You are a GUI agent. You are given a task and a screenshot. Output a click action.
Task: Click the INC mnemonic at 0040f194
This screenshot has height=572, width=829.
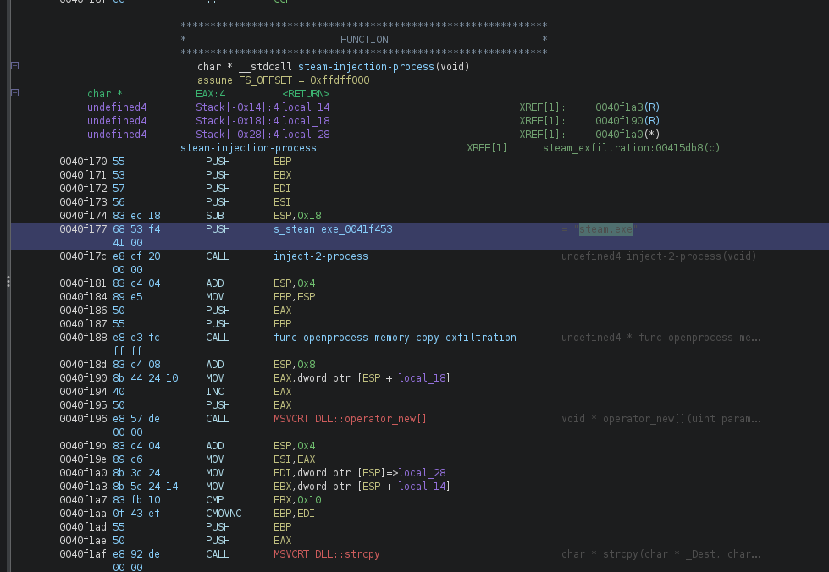coord(215,392)
